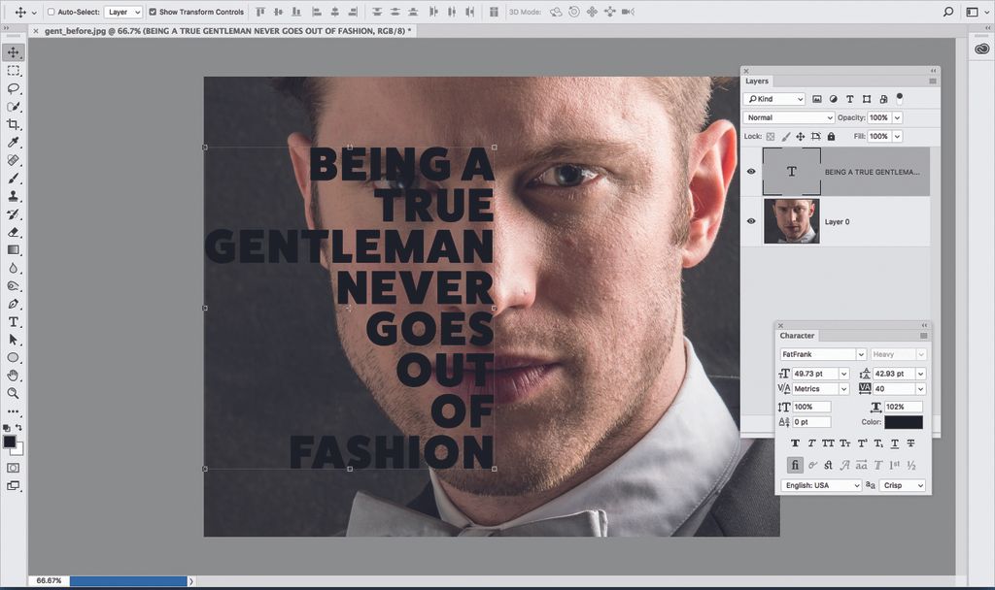Open the Blend Mode dropdown set to Normal
The width and height of the screenshot is (995, 590).
click(787, 116)
